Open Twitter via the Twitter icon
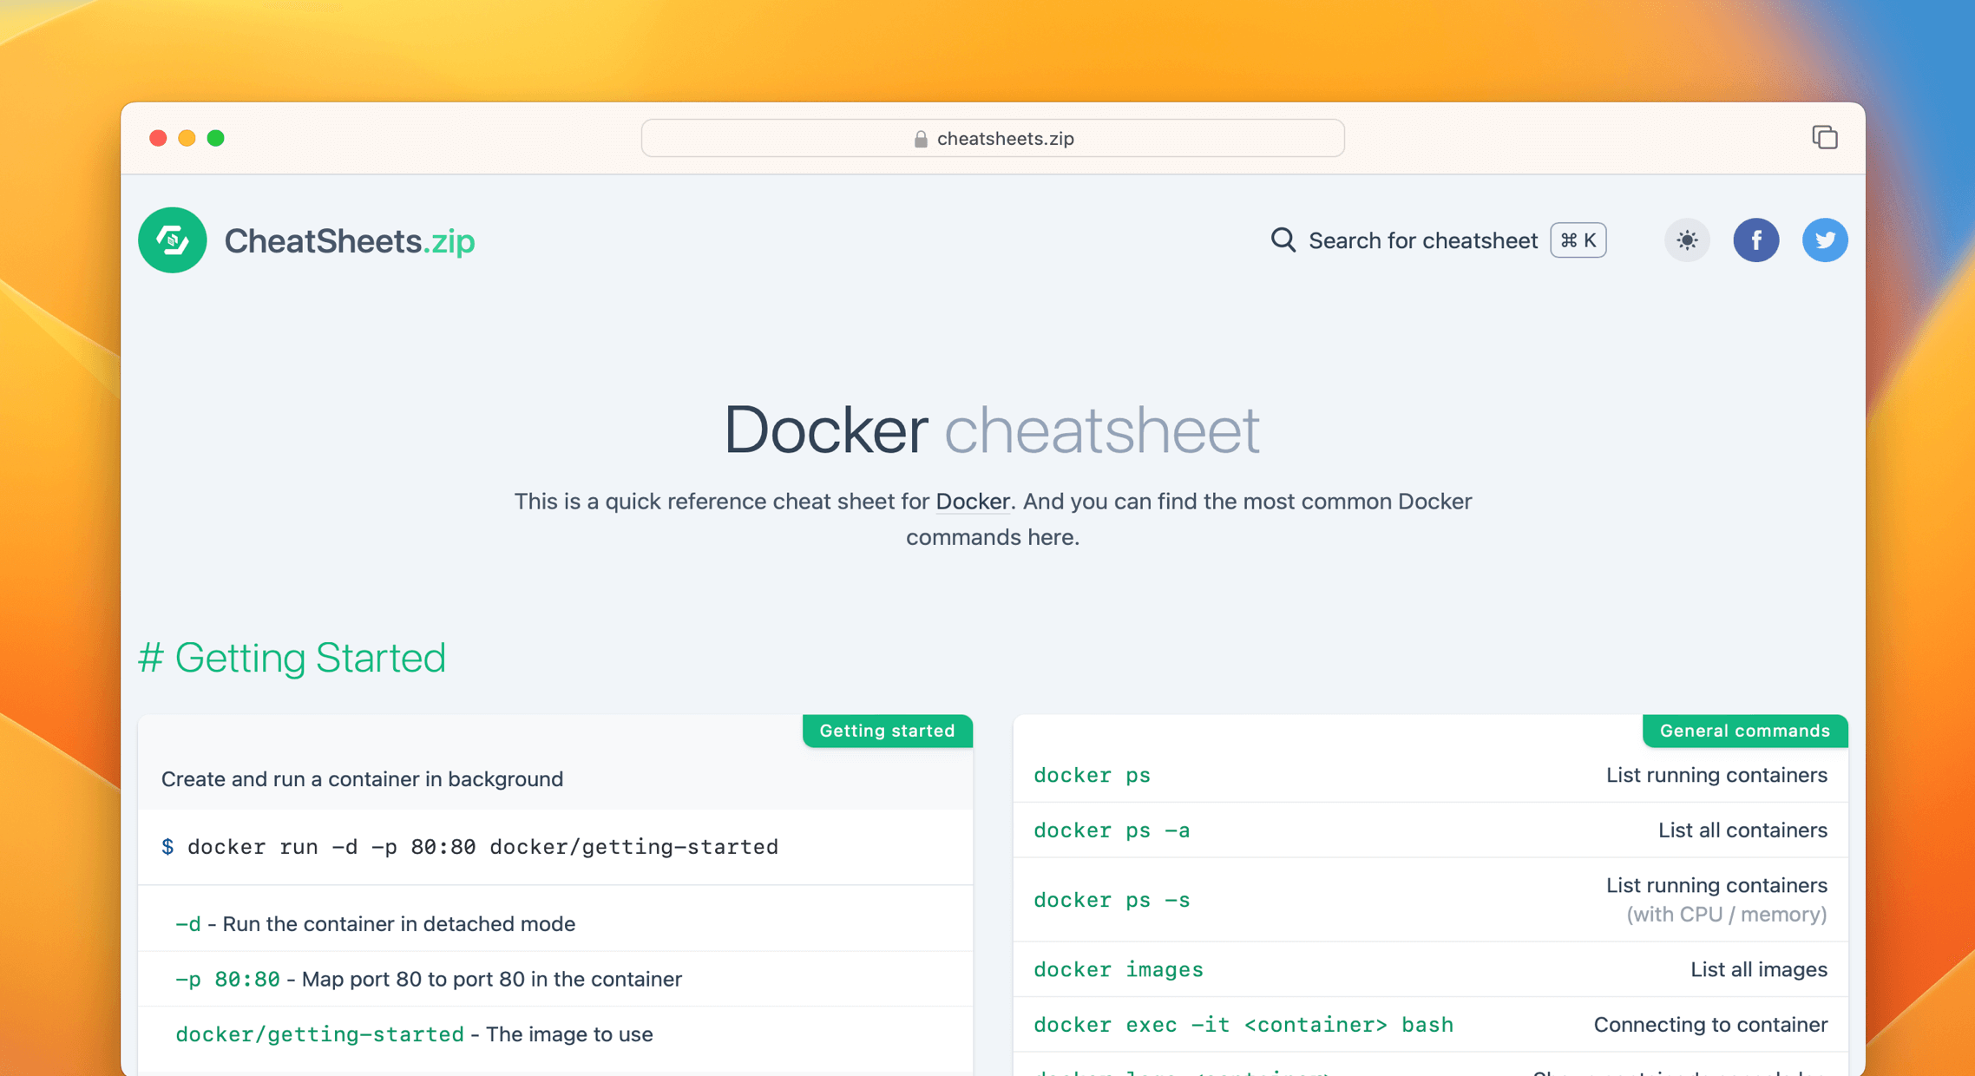Screen dimensions: 1975x1076 coord(1825,240)
